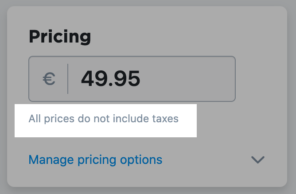Open the Manage pricing options link
The height and width of the screenshot is (194, 296).
[x=95, y=159]
